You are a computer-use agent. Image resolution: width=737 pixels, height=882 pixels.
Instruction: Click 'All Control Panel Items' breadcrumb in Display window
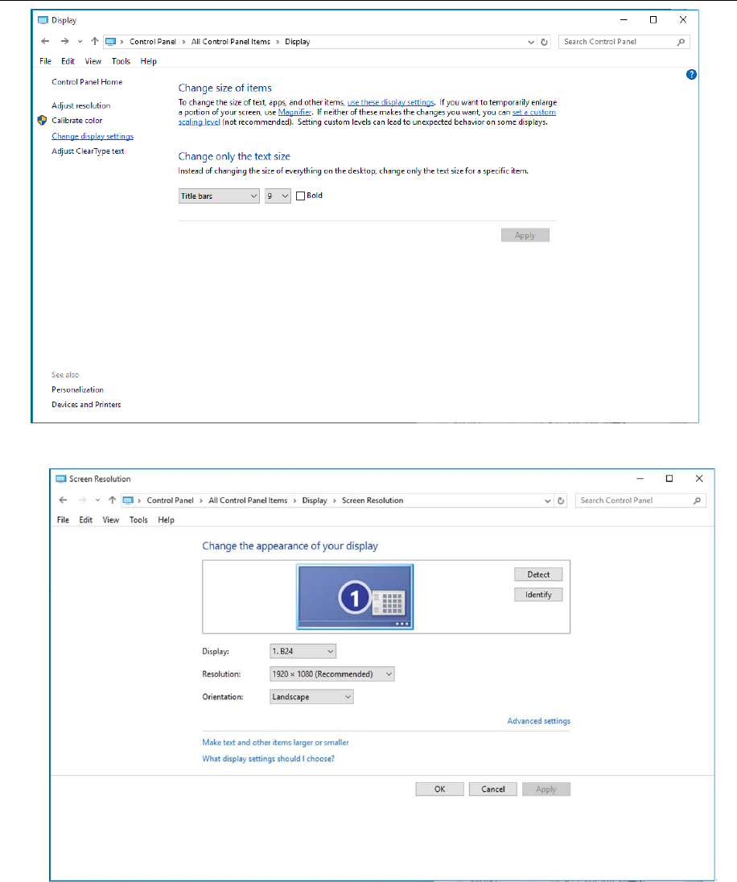231,42
